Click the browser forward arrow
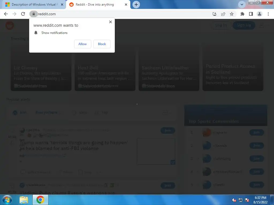Viewport: 274px width, 205px height. coord(14,14)
